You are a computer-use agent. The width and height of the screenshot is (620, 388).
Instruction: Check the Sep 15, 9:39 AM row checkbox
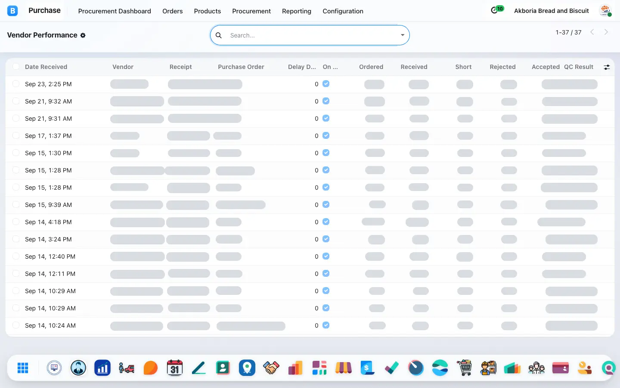[x=16, y=204]
